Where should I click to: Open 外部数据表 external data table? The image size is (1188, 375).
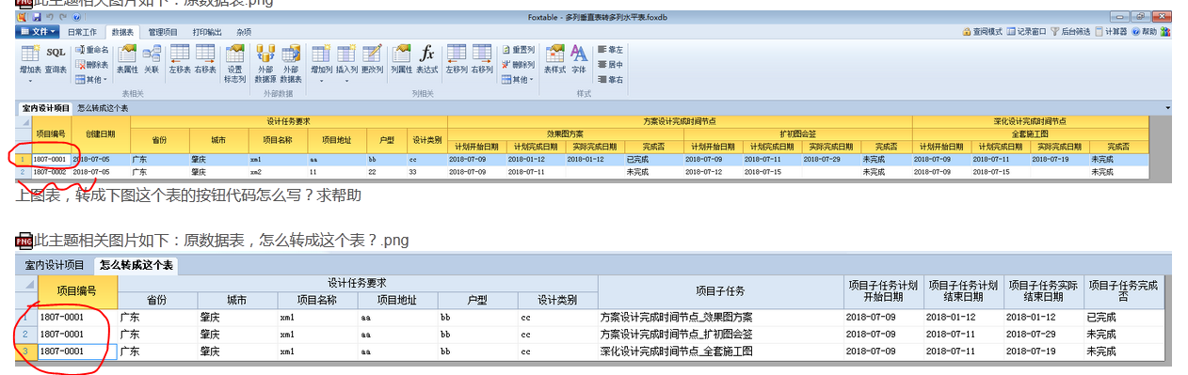[291, 64]
